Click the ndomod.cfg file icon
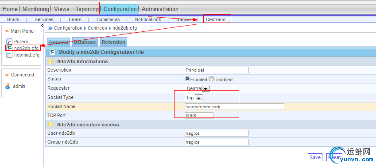The width and height of the screenshot is (376, 167). pyautogui.click(x=9, y=55)
